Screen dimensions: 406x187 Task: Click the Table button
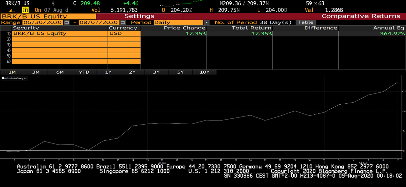(305, 22)
